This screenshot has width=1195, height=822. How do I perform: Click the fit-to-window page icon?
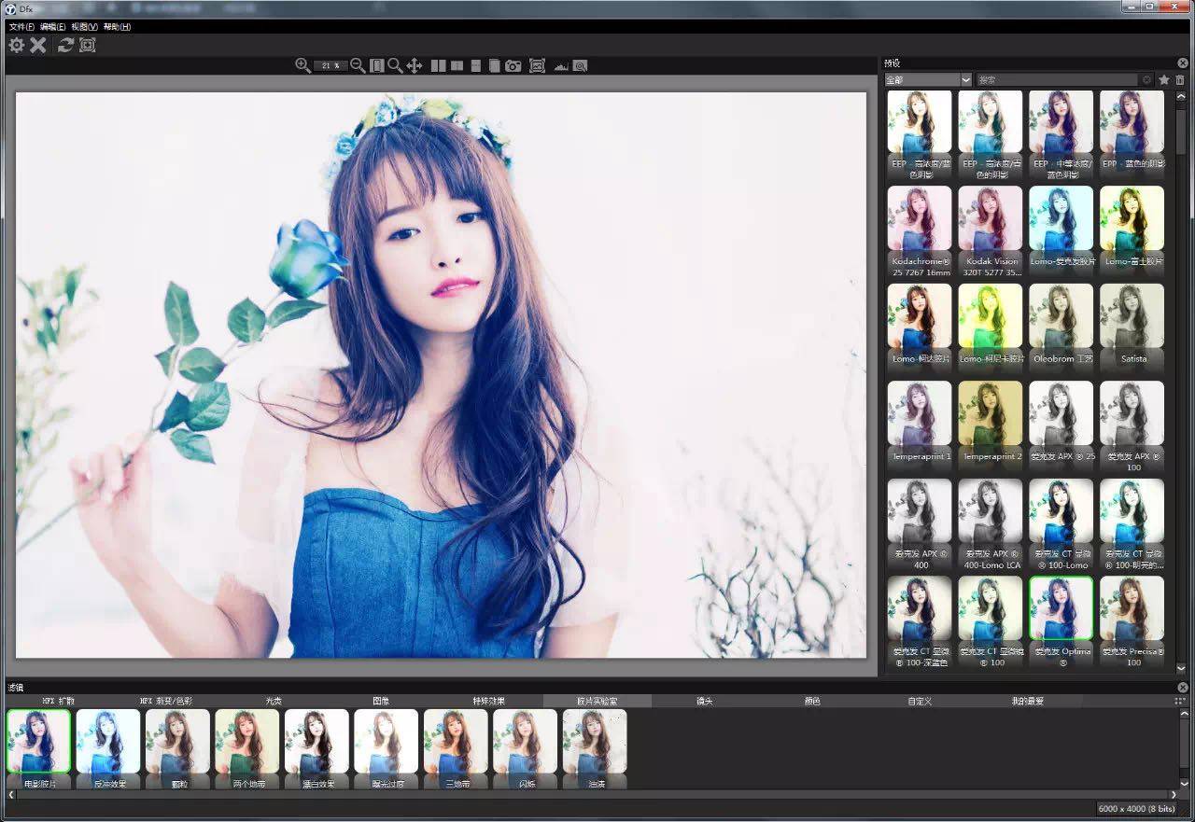click(x=377, y=65)
